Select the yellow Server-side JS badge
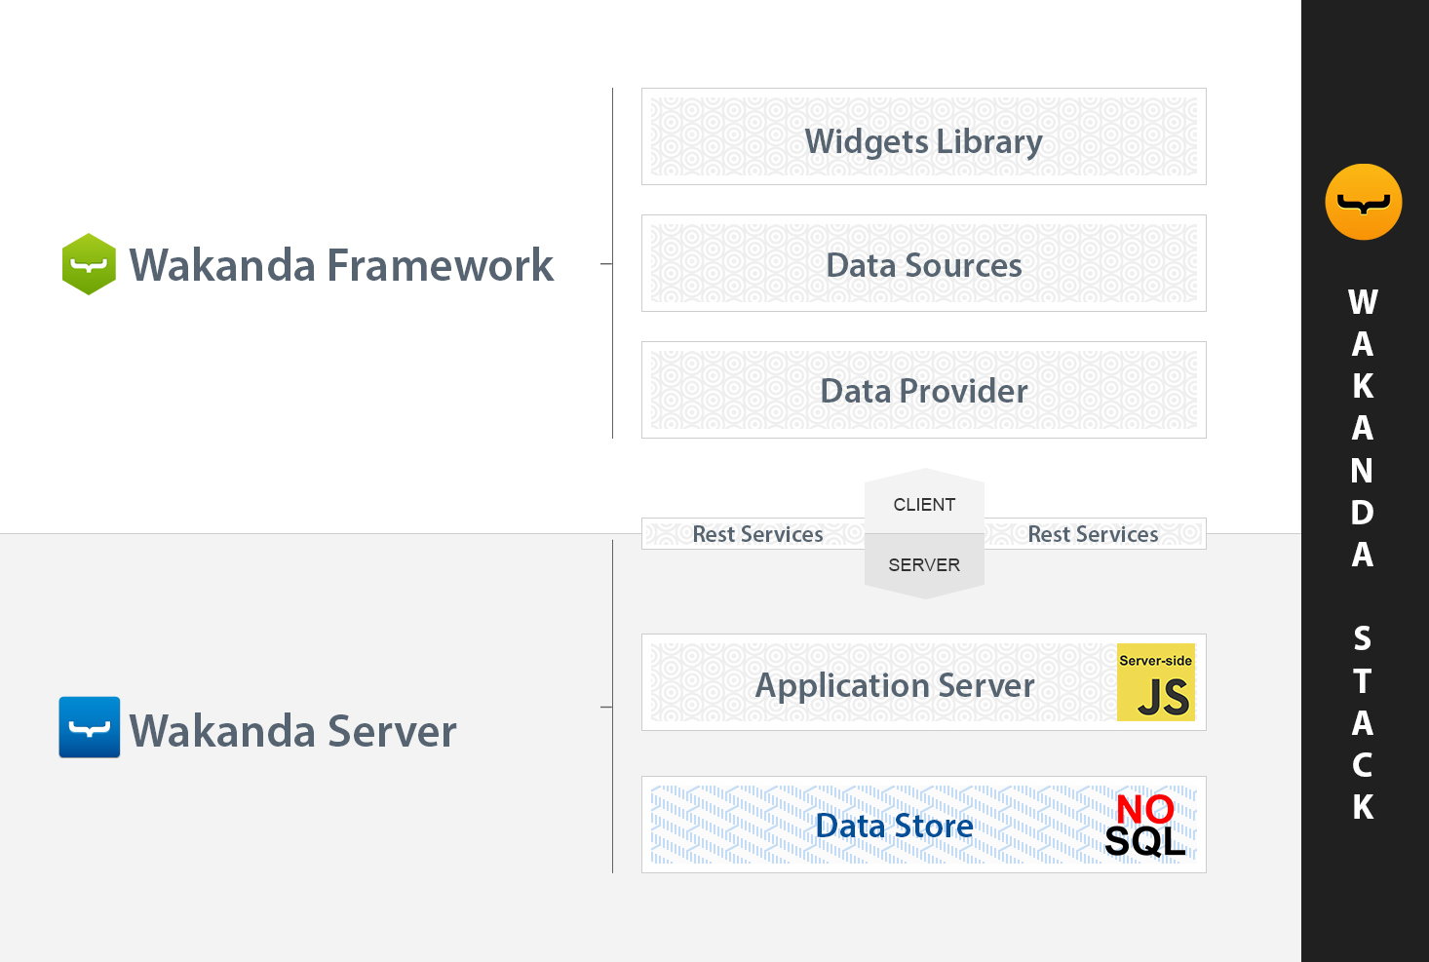Screen dimensions: 1429x962 pos(1155,682)
